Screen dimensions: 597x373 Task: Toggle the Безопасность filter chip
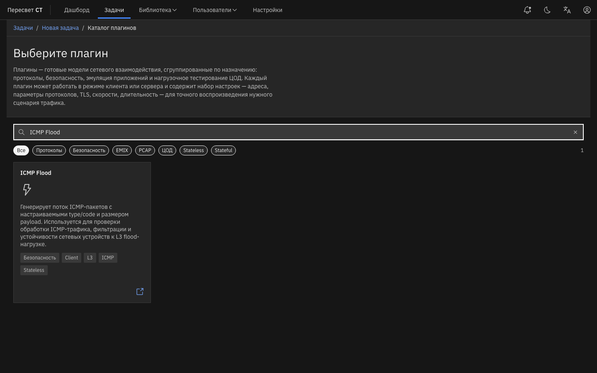pyautogui.click(x=89, y=150)
